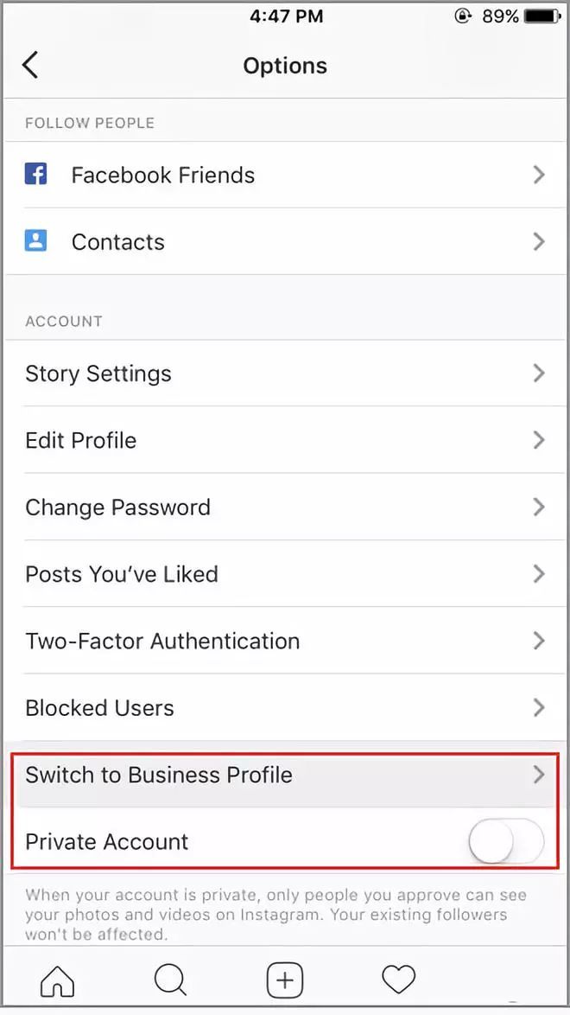Viewport: 570px width, 1015px height.
Task: Tap the back arrow in the header
Action: click(x=30, y=66)
